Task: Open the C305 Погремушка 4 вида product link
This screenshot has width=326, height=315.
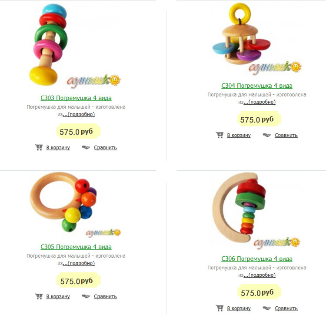Action: (x=76, y=247)
